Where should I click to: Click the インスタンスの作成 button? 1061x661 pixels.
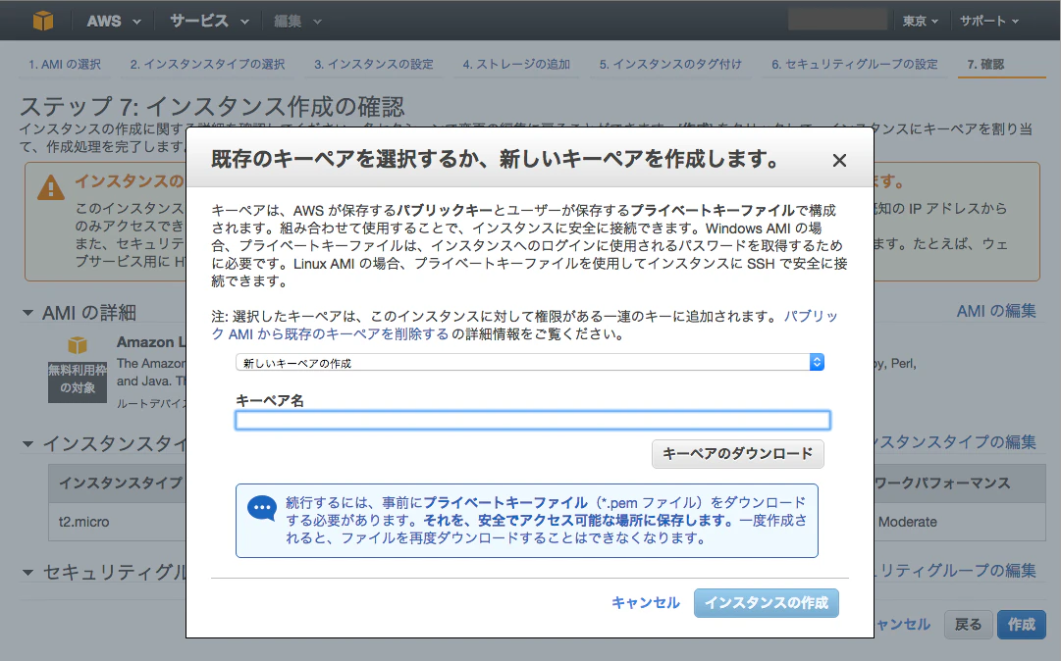[x=766, y=603]
